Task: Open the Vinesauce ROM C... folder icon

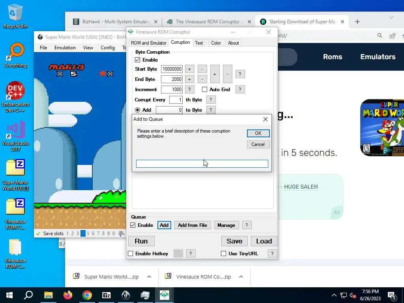Action: coord(15,254)
